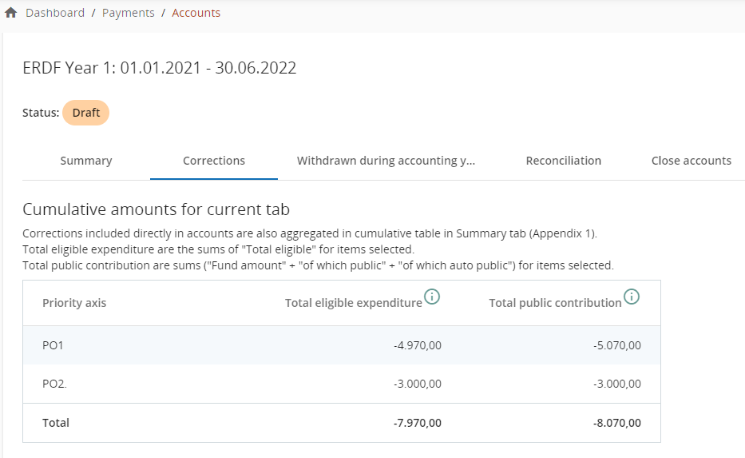Switch to the Summary tab
Viewport: 745px width, 458px height.
pos(86,161)
